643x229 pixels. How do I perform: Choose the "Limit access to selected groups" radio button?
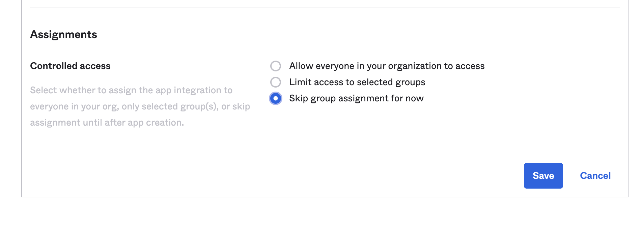(x=276, y=82)
